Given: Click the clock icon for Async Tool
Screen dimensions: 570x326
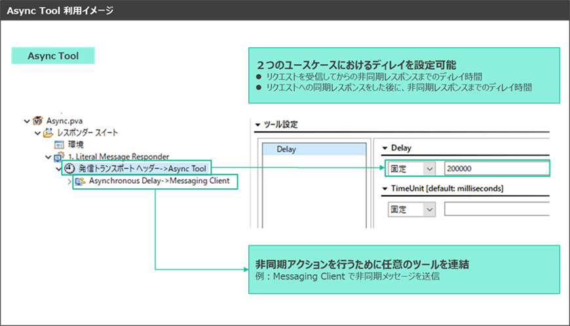Looking at the screenshot, I should pos(69,169).
